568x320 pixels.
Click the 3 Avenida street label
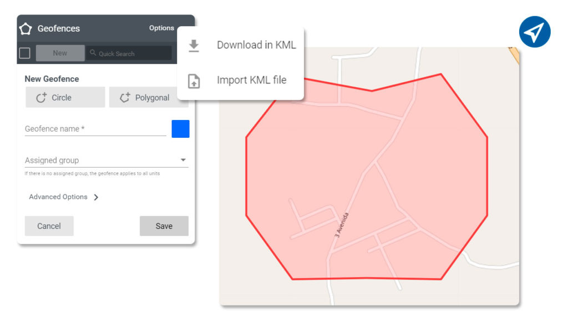(x=341, y=226)
